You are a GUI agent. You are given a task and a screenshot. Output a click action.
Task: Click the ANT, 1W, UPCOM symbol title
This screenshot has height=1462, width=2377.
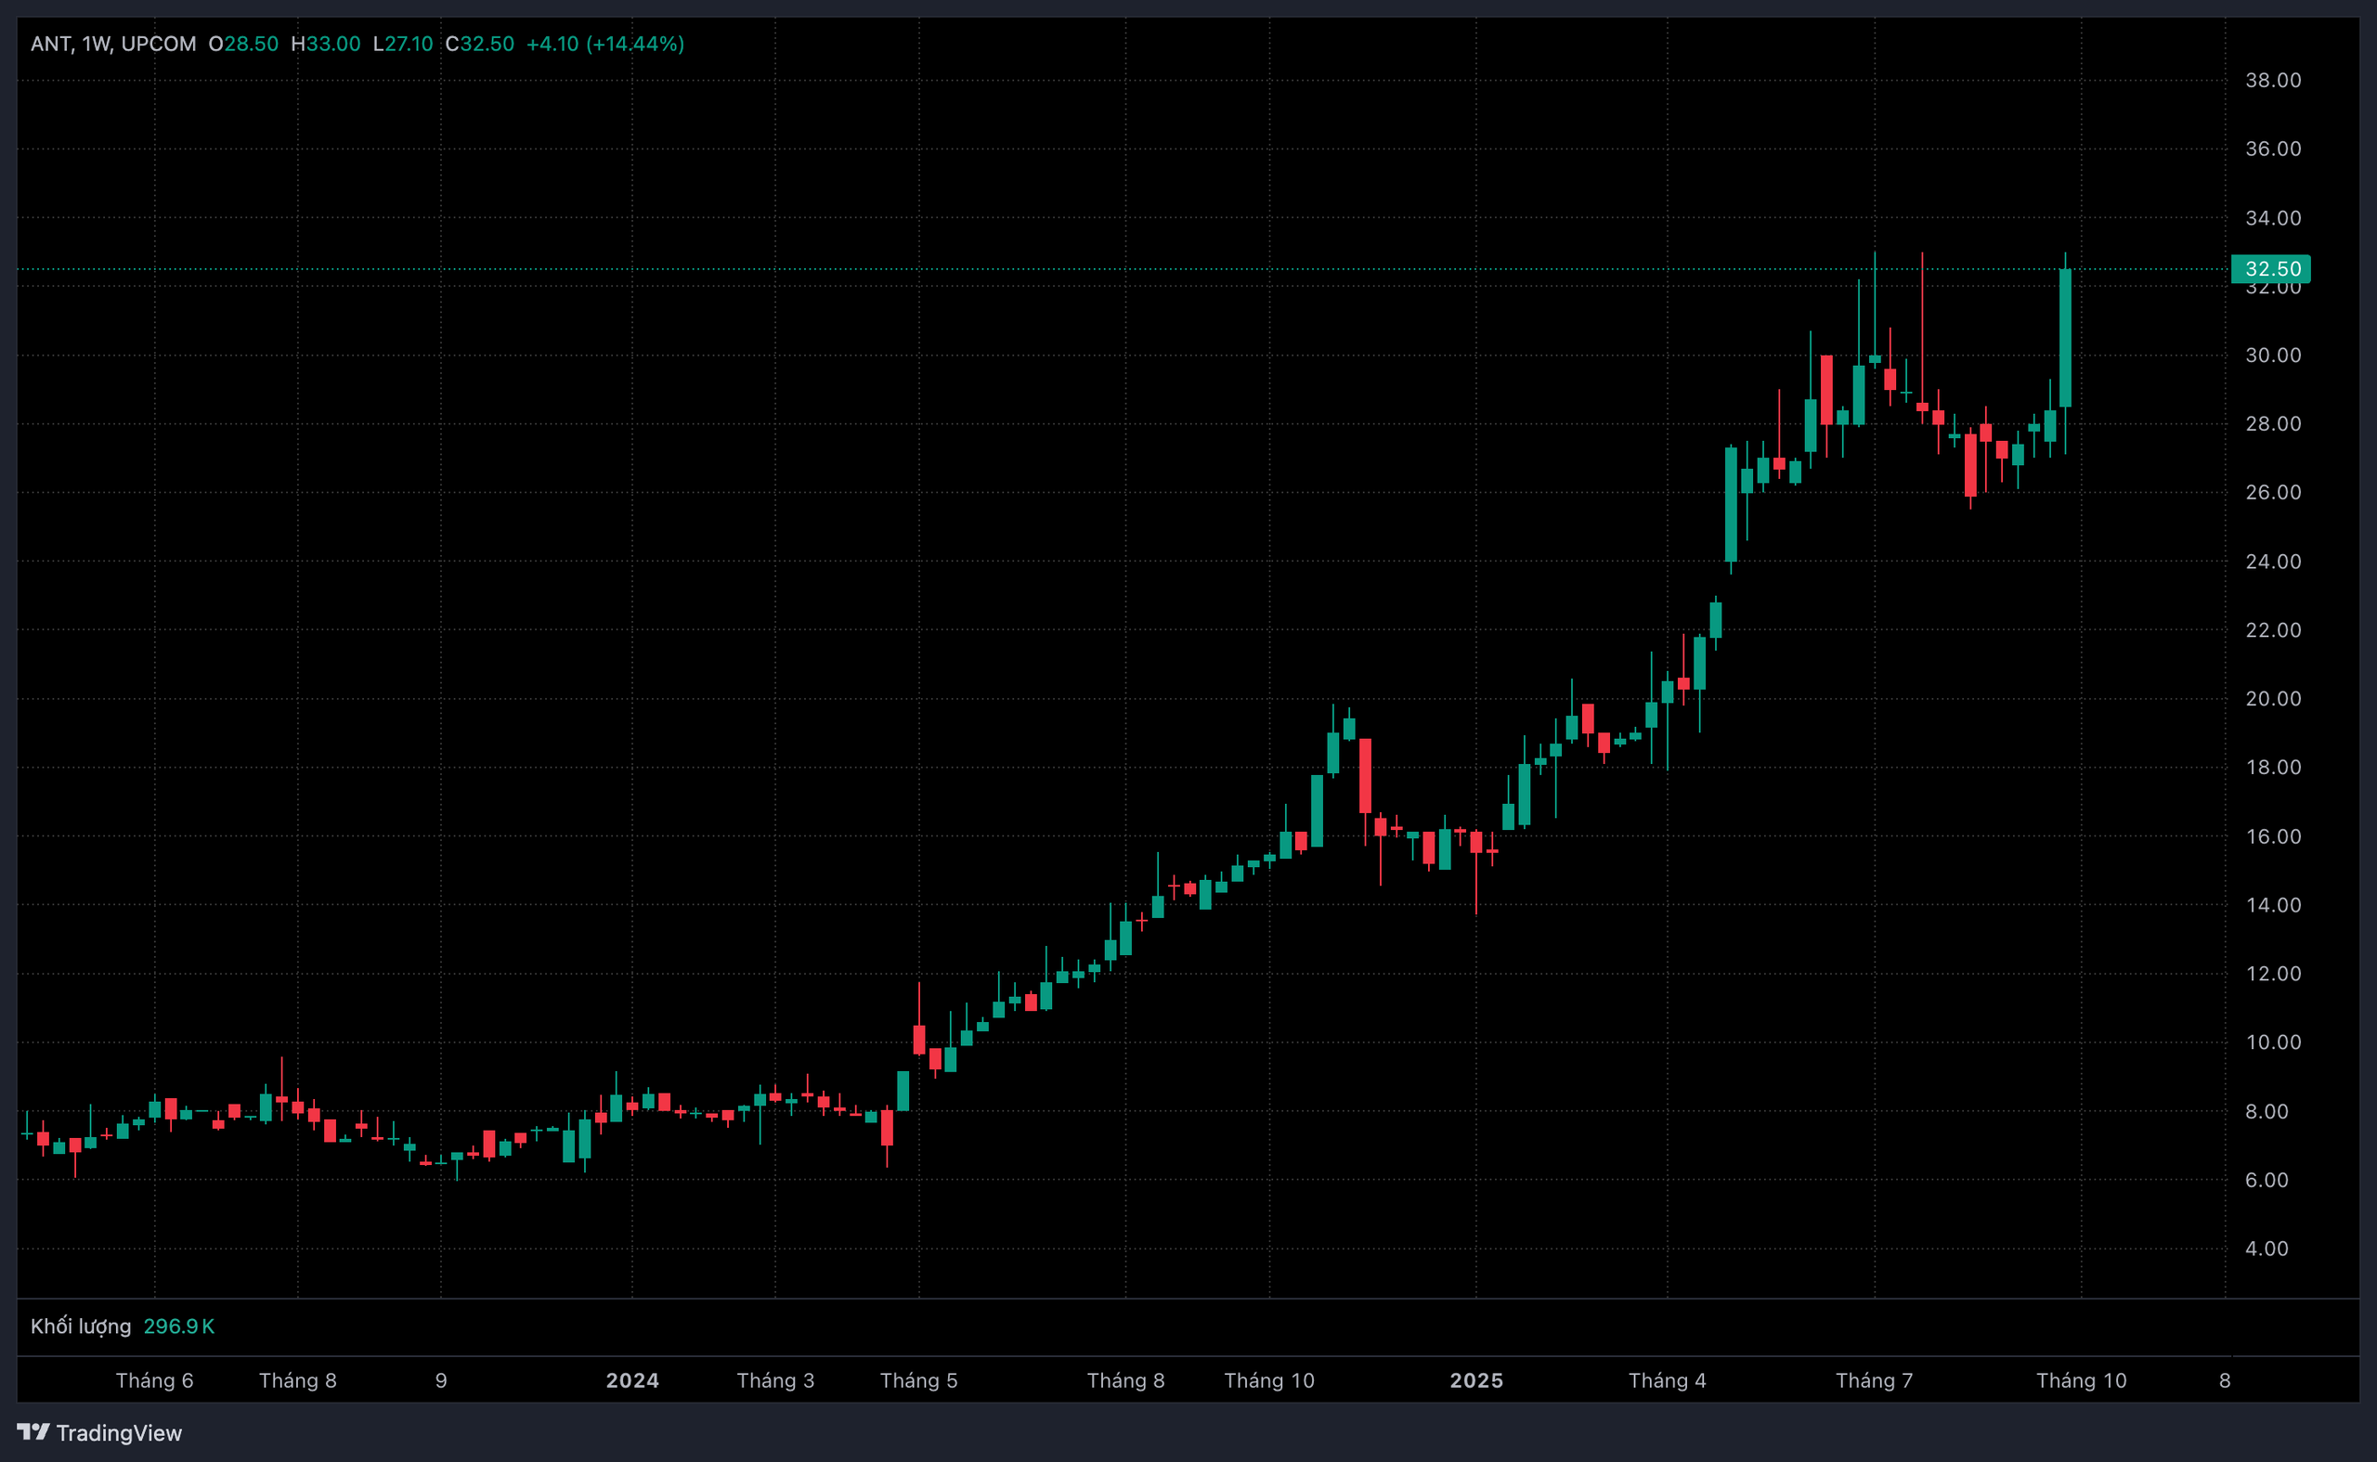pyautogui.click(x=113, y=44)
